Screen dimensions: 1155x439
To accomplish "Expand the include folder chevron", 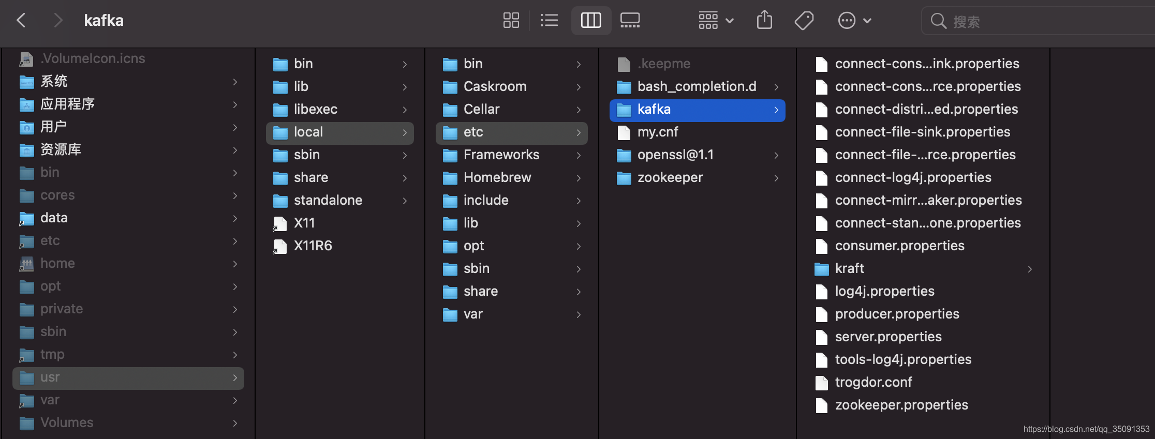I will pyautogui.click(x=579, y=201).
